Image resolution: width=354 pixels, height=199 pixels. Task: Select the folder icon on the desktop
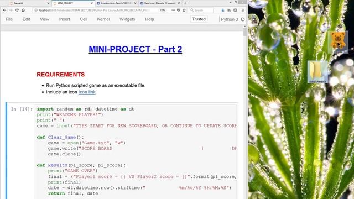click(x=317, y=72)
